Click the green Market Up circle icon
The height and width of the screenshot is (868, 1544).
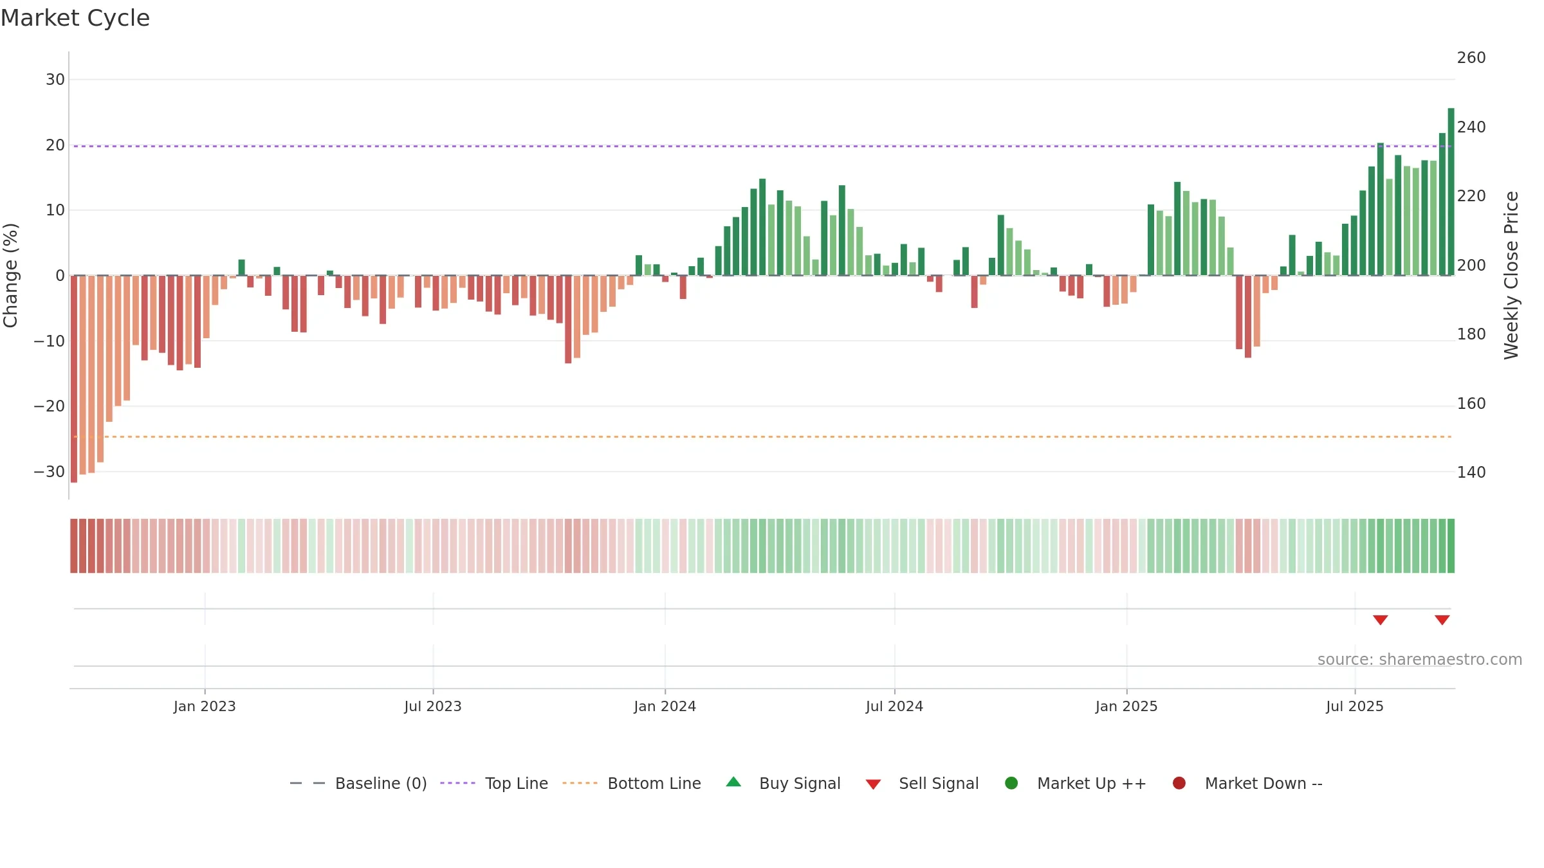pos(1011,783)
